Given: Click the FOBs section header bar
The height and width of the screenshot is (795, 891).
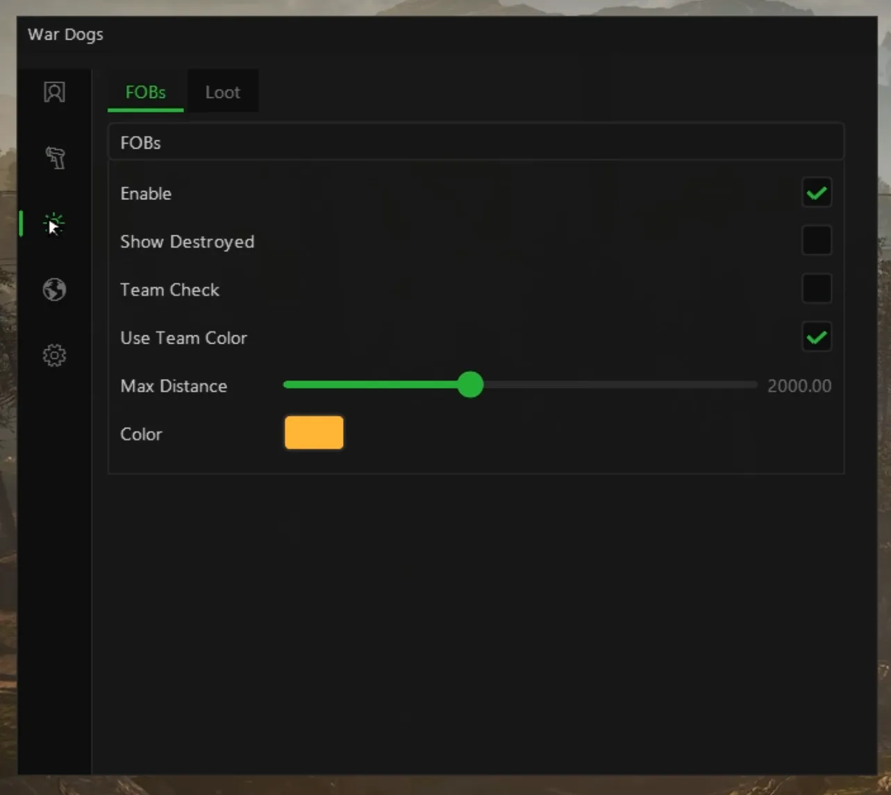Looking at the screenshot, I should [476, 142].
